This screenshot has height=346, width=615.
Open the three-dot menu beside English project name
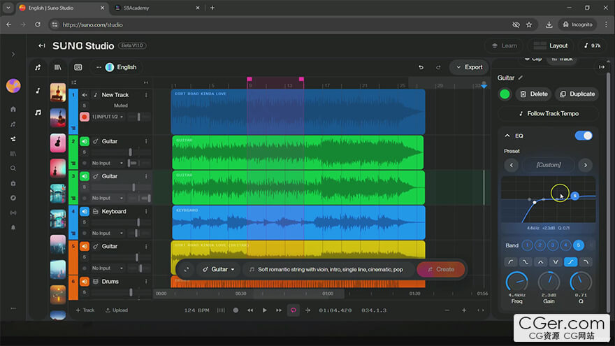point(99,67)
